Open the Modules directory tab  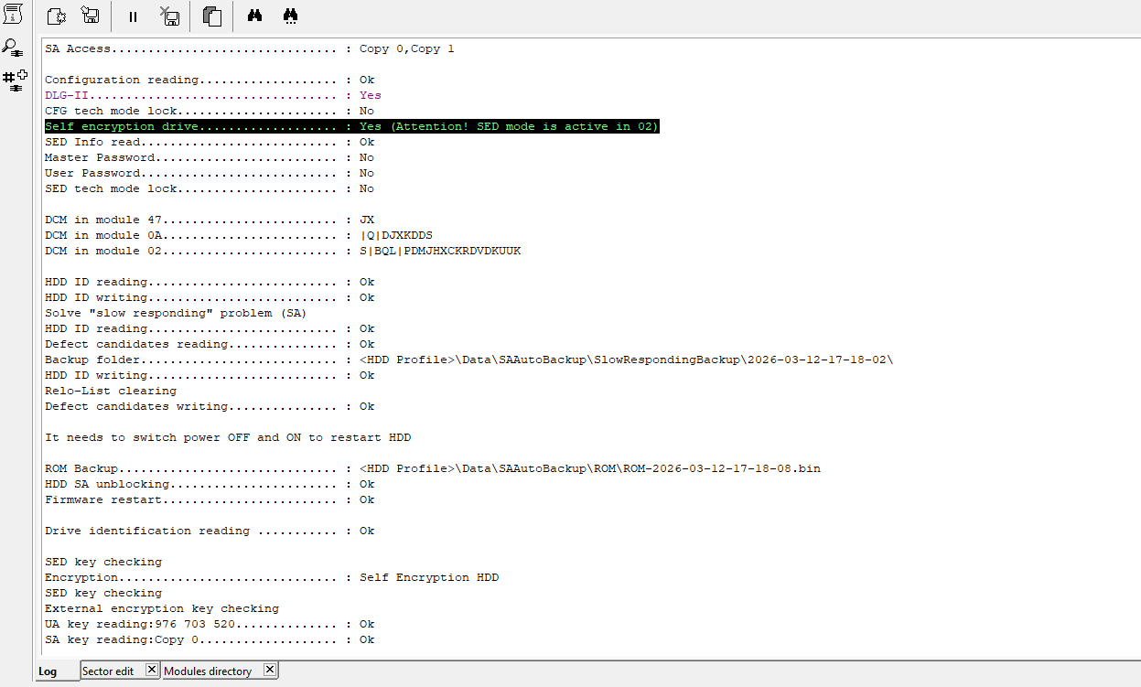pyautogui.click(x=208, y=671)
